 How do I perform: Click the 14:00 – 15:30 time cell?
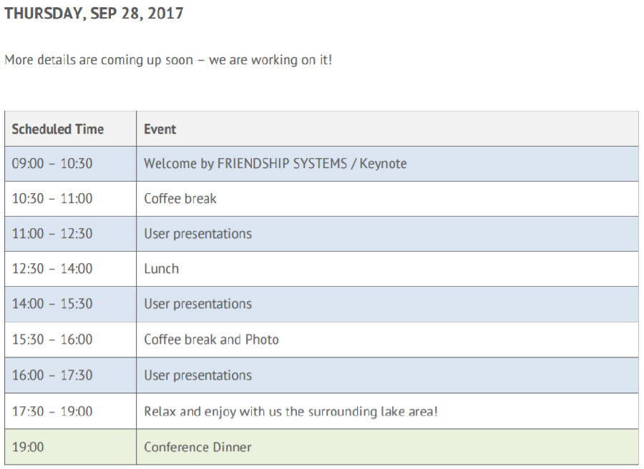(x=52, y=304)
